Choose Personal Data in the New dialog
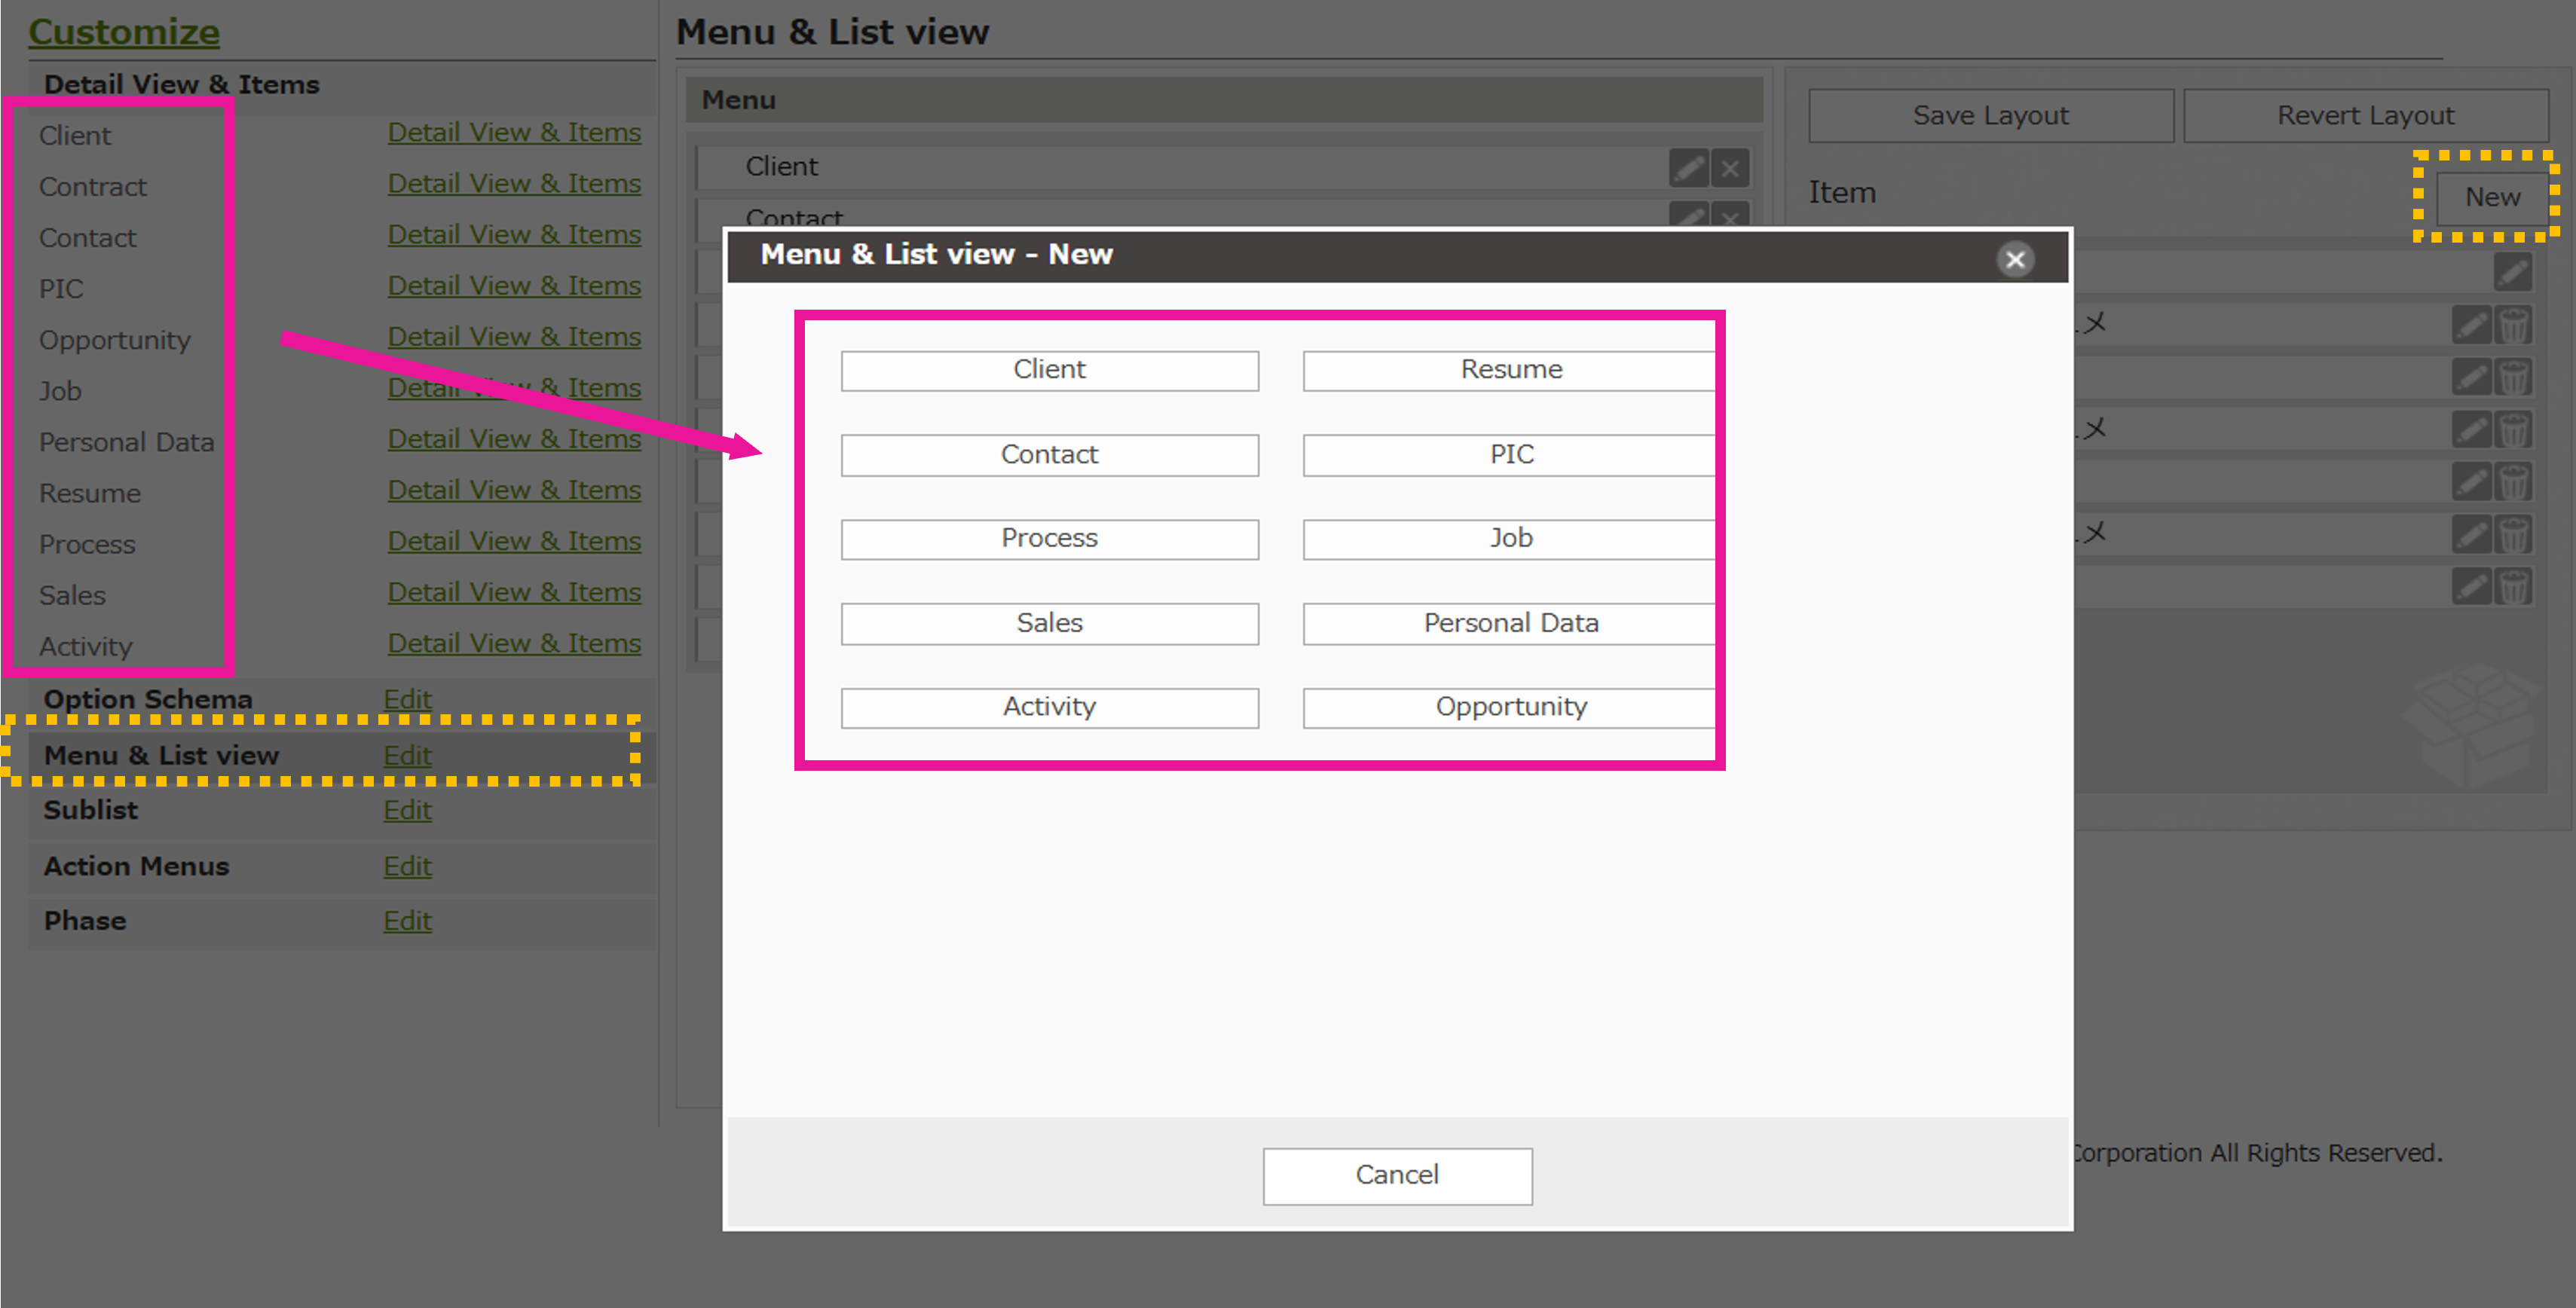 [1510, 624]
